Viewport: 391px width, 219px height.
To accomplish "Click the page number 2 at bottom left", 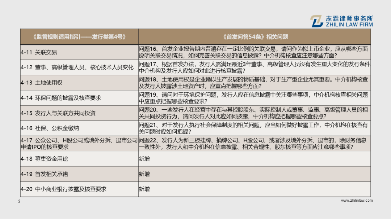I will (x=19, y=201).
